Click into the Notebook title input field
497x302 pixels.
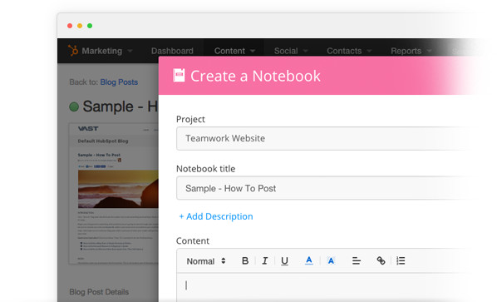327,188
